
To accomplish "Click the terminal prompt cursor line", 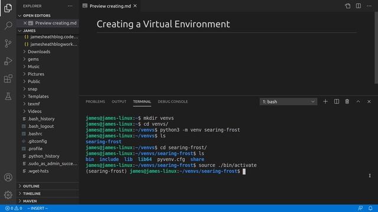I will click(x=165, y=171).
